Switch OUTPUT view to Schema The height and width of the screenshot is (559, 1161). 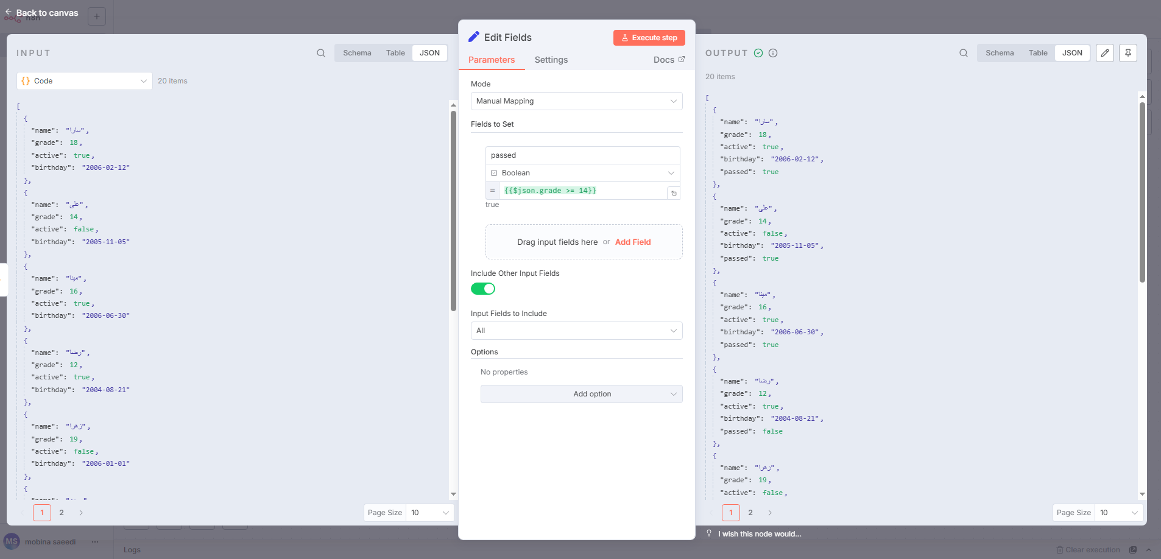[1000, 53]
